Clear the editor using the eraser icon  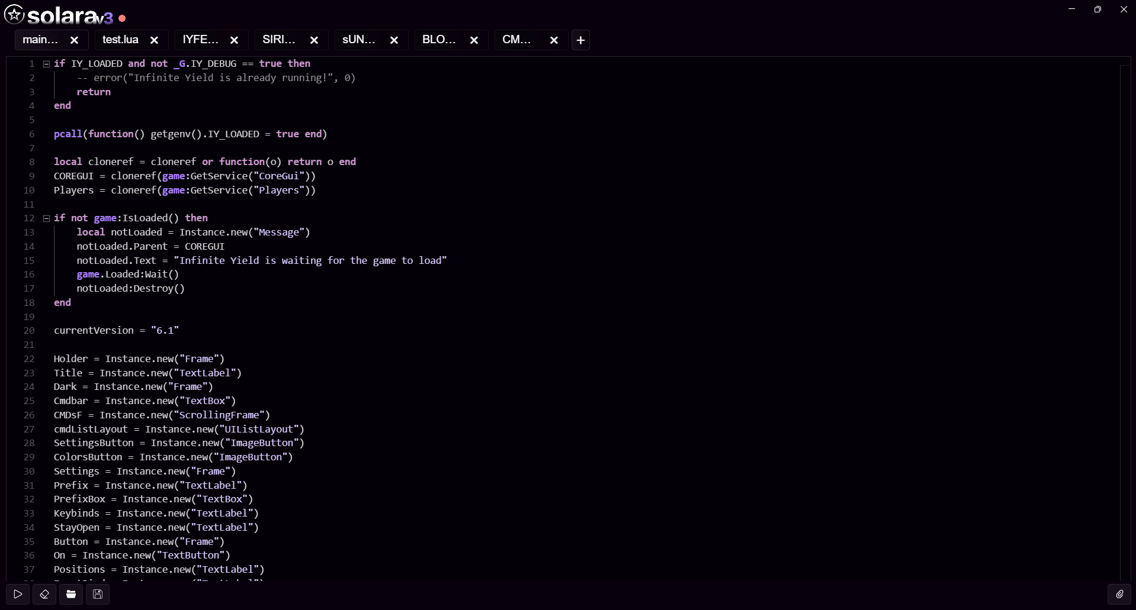pyautogui.click(x=44, y=594)
